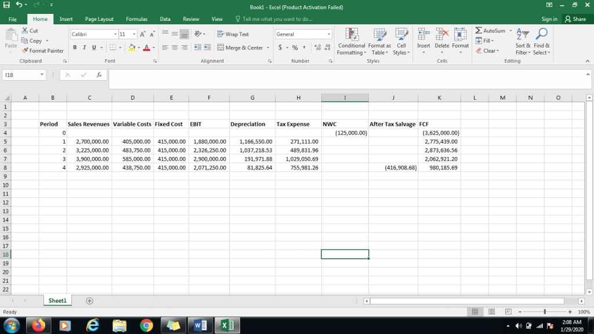Viewport: 594px width, 334px height.
Task: Toggle Wrap Text for the cell
Action: 233,34
